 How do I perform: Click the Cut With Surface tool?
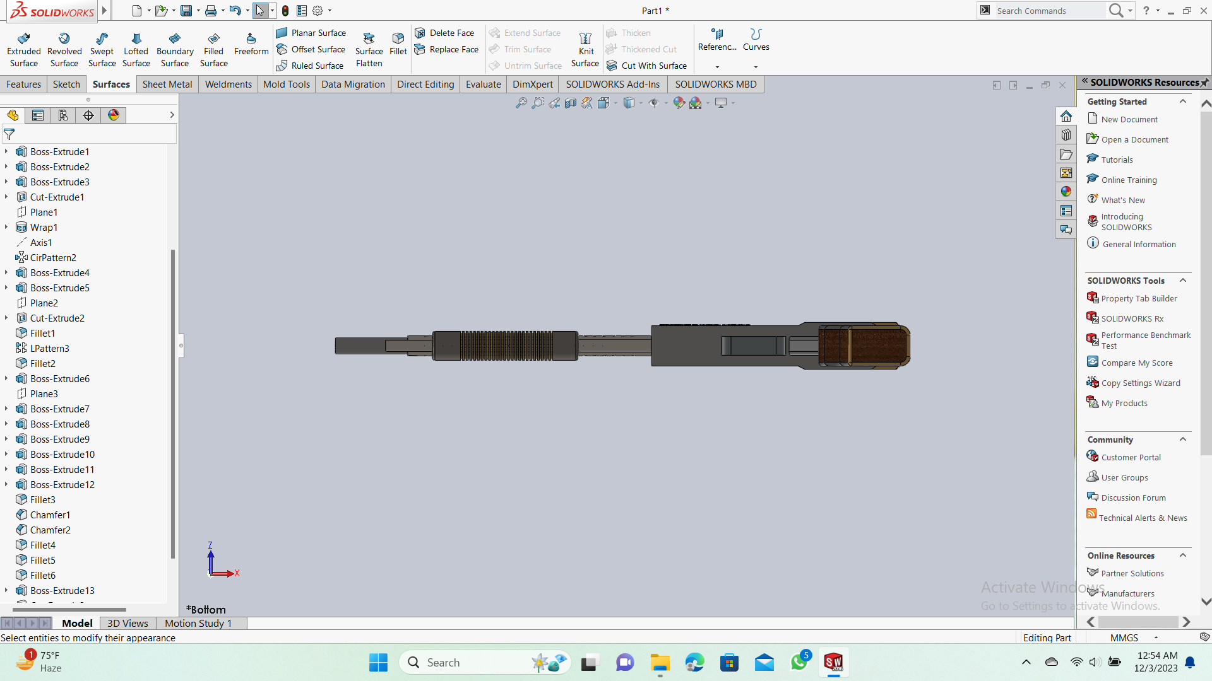647,66
